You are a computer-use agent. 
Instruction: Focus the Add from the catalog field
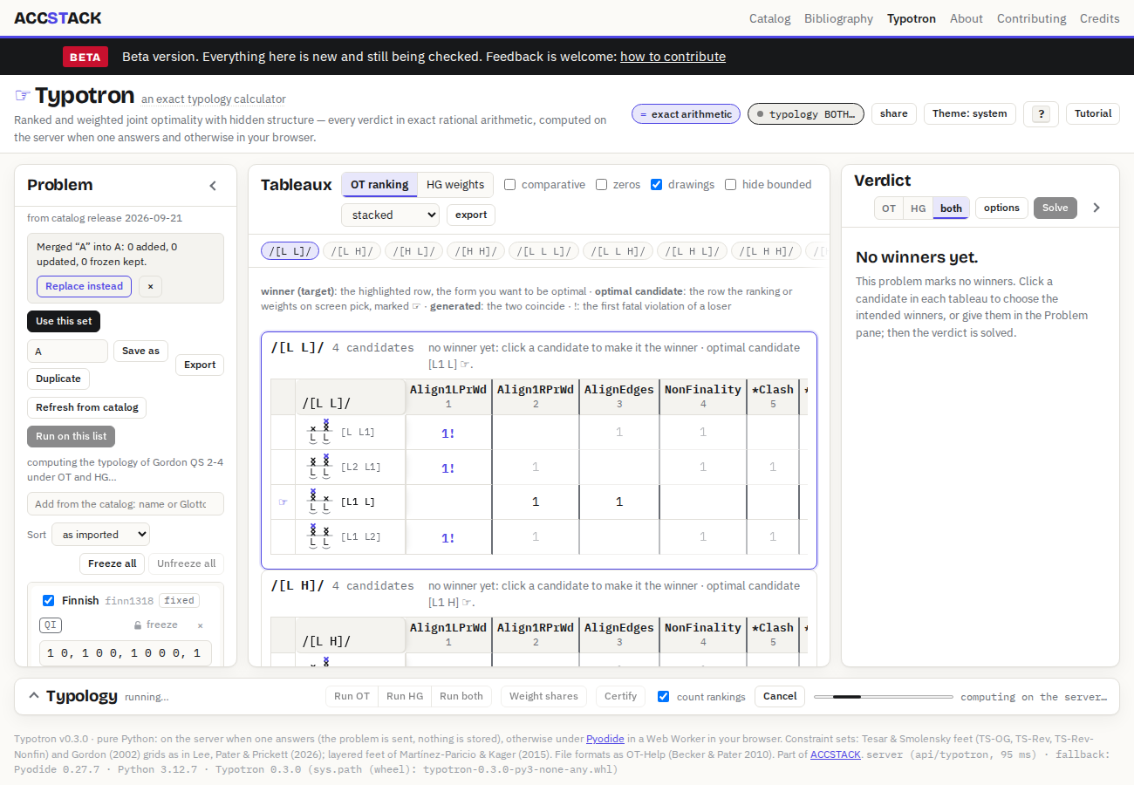tap(126, 504)
